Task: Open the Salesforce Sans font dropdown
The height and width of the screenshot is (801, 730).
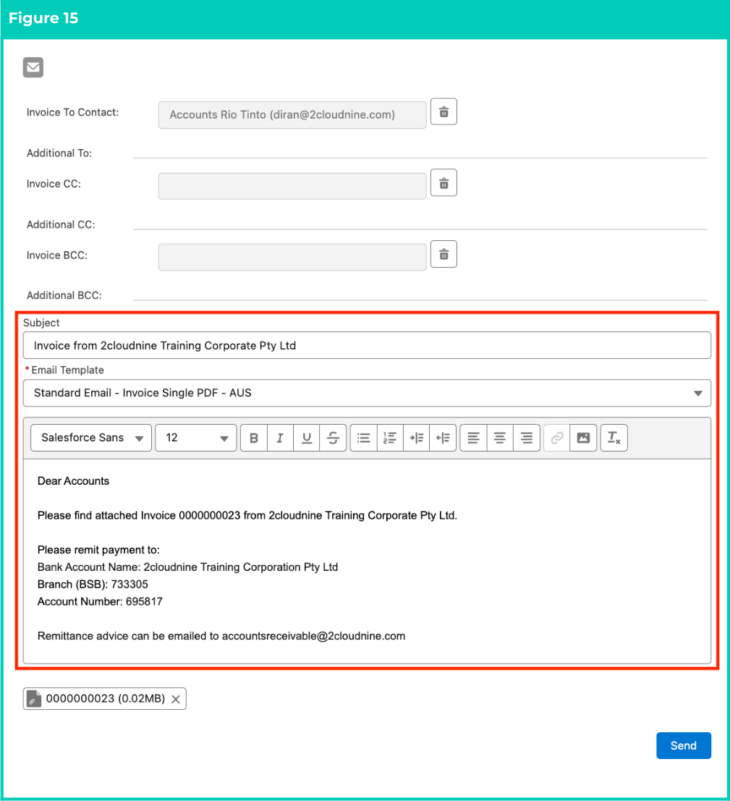Action: [91, 438]
